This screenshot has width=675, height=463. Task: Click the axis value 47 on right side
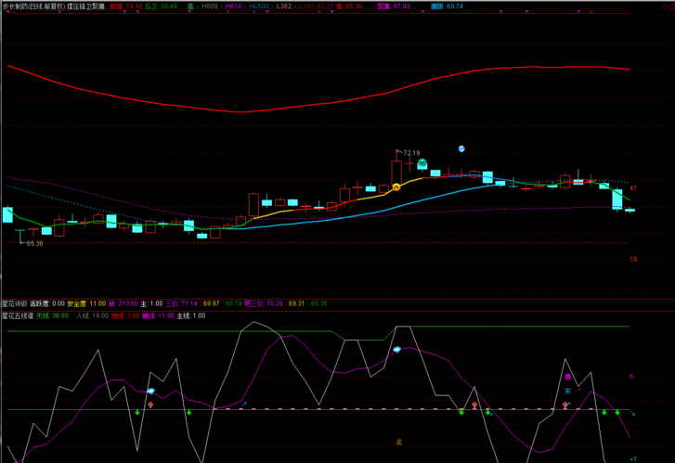tap(633, 188)
